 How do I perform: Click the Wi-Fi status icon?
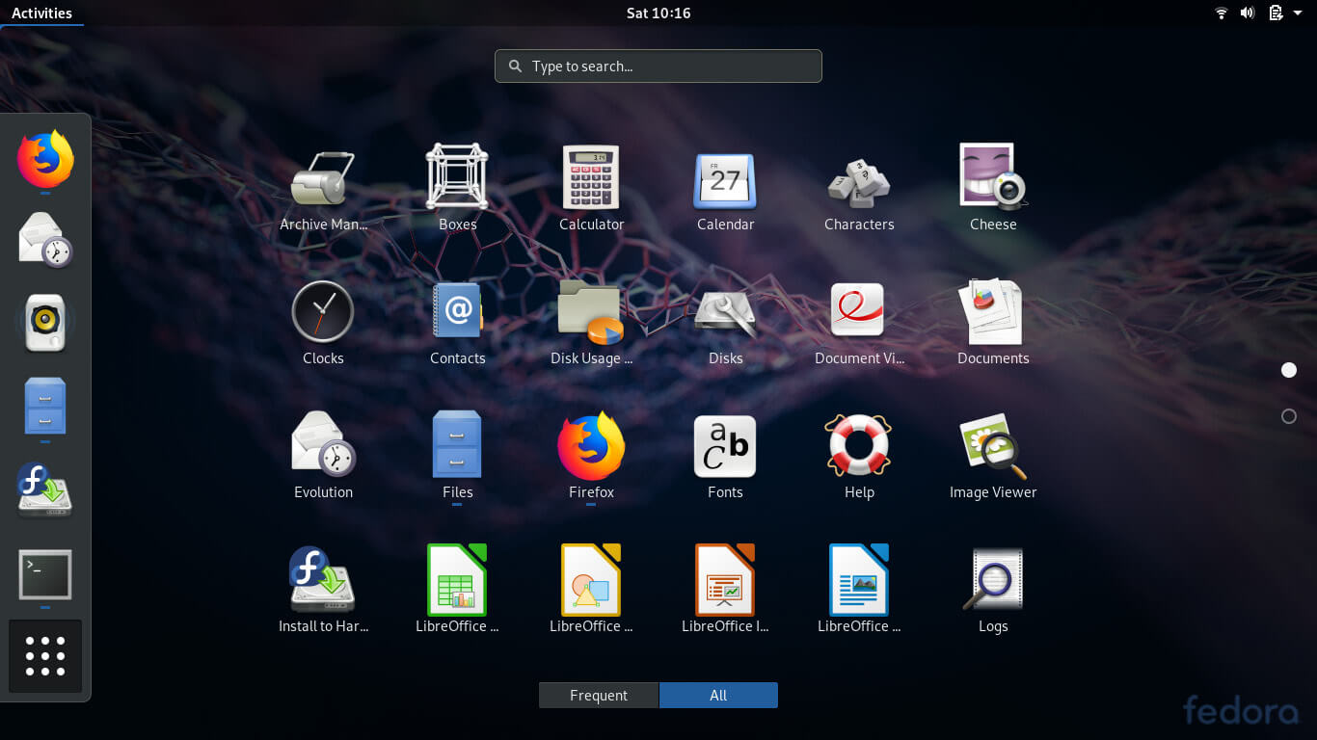click(x=1221, y=13)
